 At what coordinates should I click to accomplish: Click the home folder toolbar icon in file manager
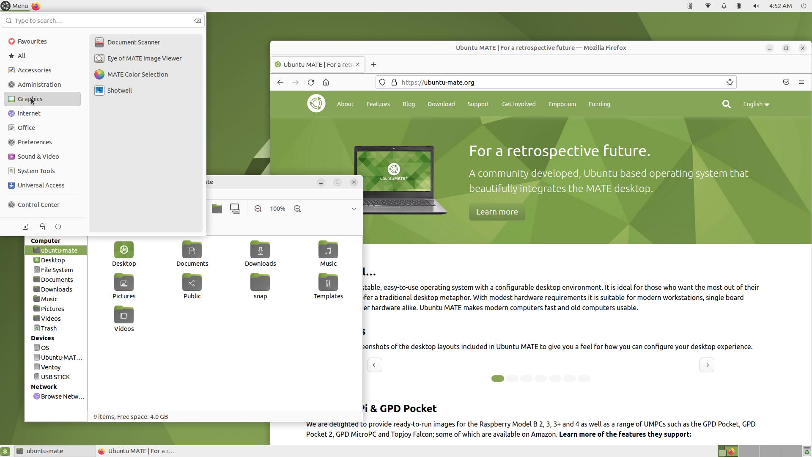coord(217,209)
